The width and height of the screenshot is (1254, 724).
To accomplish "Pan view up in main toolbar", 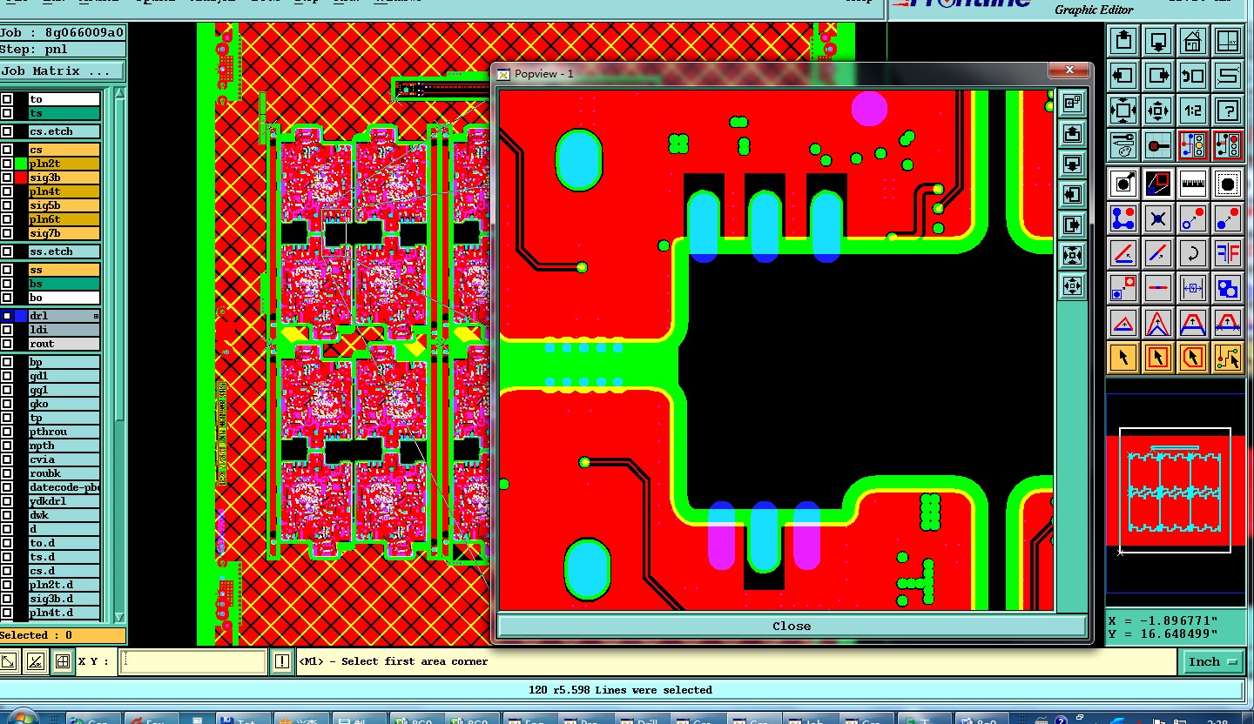I will (1123, 41).
